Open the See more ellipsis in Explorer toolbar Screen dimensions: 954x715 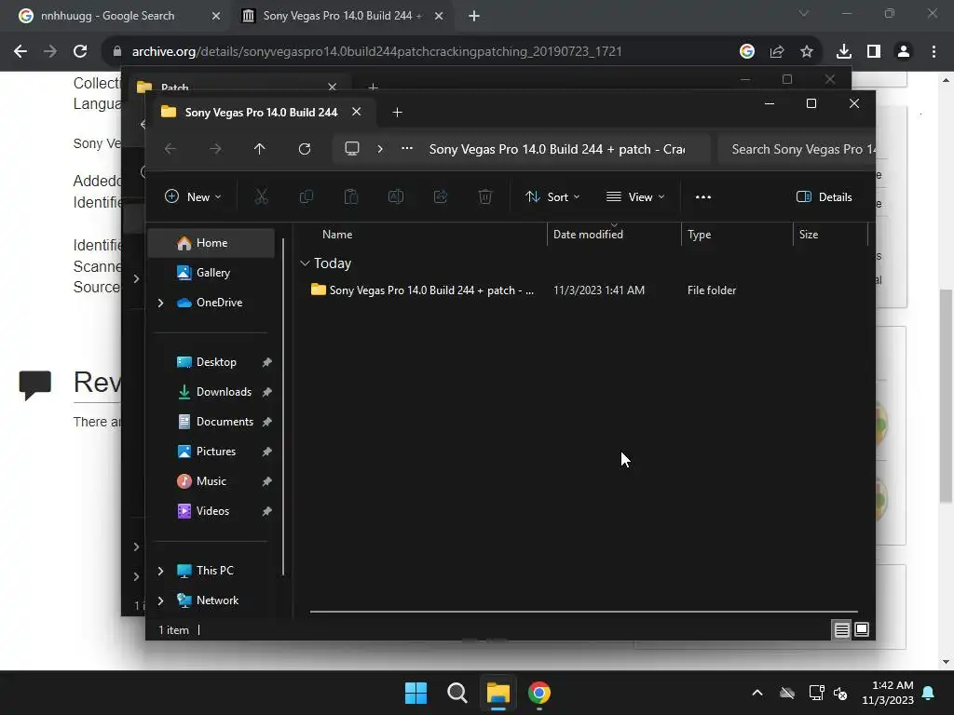[702, 196]
